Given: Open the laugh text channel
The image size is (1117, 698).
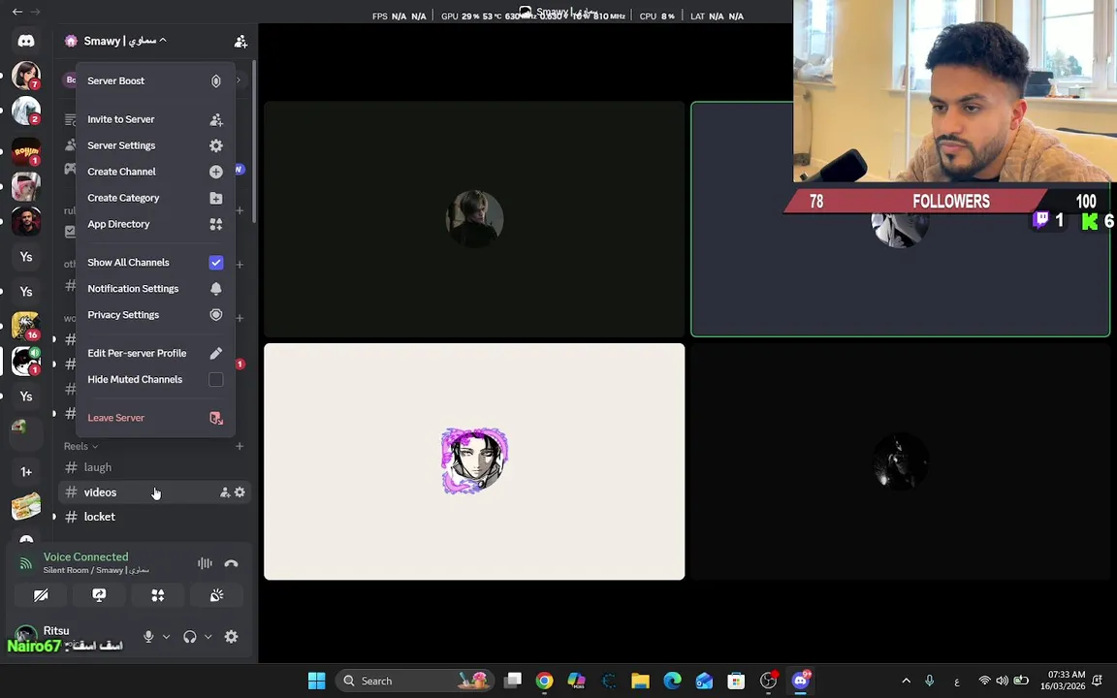Looking at the screenshot, I should [x=154, y=467].
